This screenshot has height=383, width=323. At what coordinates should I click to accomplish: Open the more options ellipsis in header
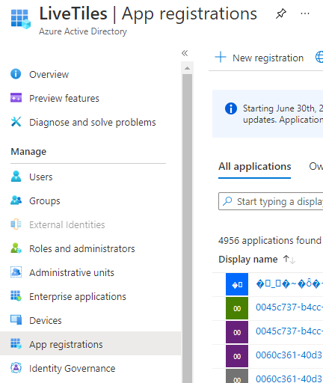pyautogui.click(x=305, y=13)
